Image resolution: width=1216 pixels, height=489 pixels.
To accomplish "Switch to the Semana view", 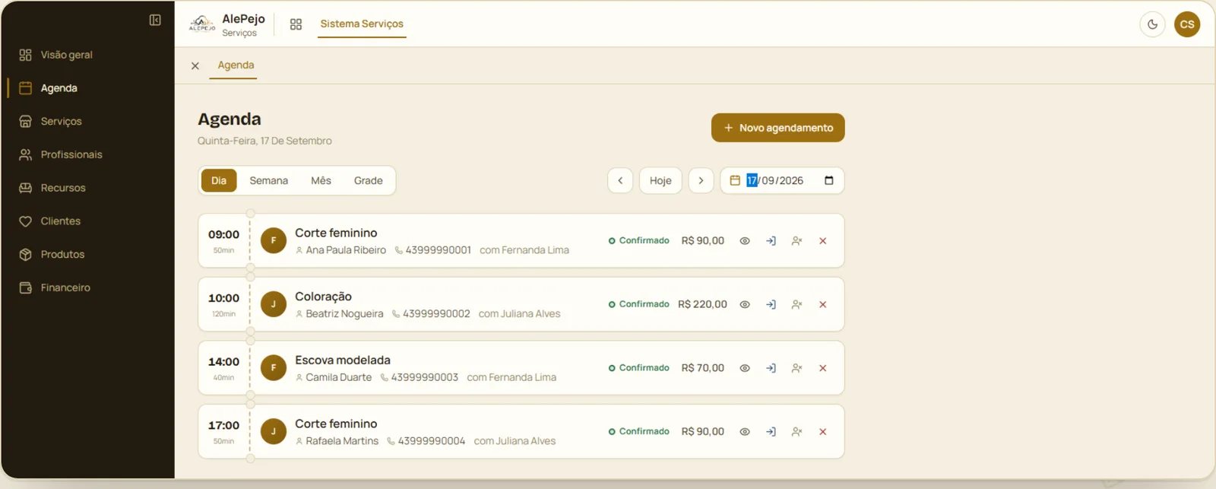I will pyautogui.click(x=269, y=180).
